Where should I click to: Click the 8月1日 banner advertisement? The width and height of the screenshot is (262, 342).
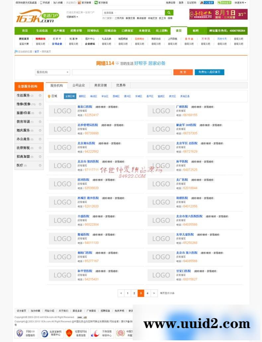click(x=218, y=14)
